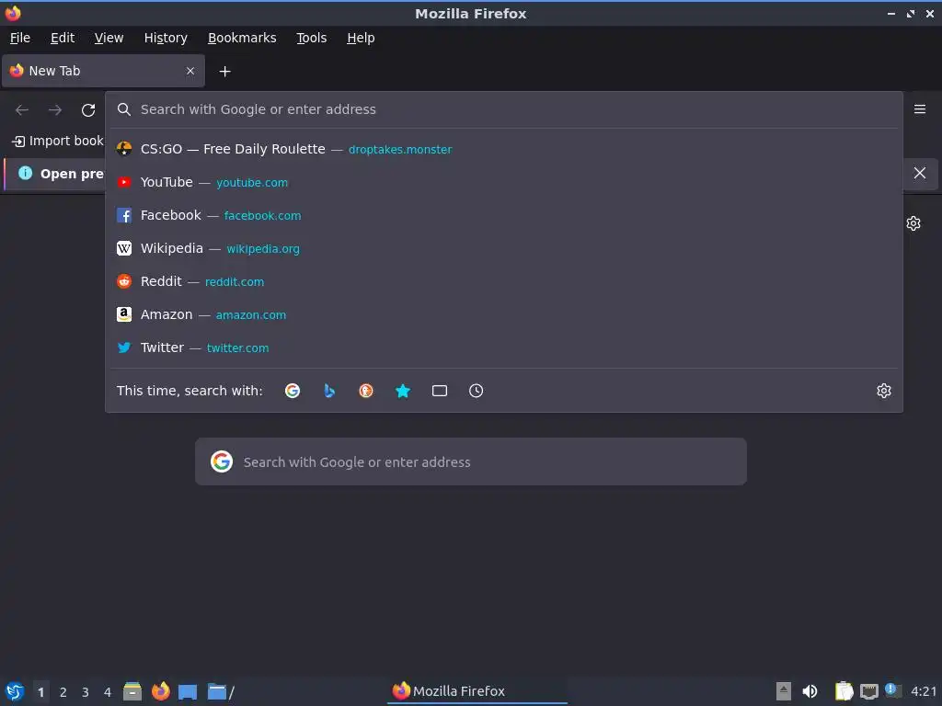This screenshot has height=706, width=942.
Task: Select the Twitter suggestion row
Action: tap(504, 347)
